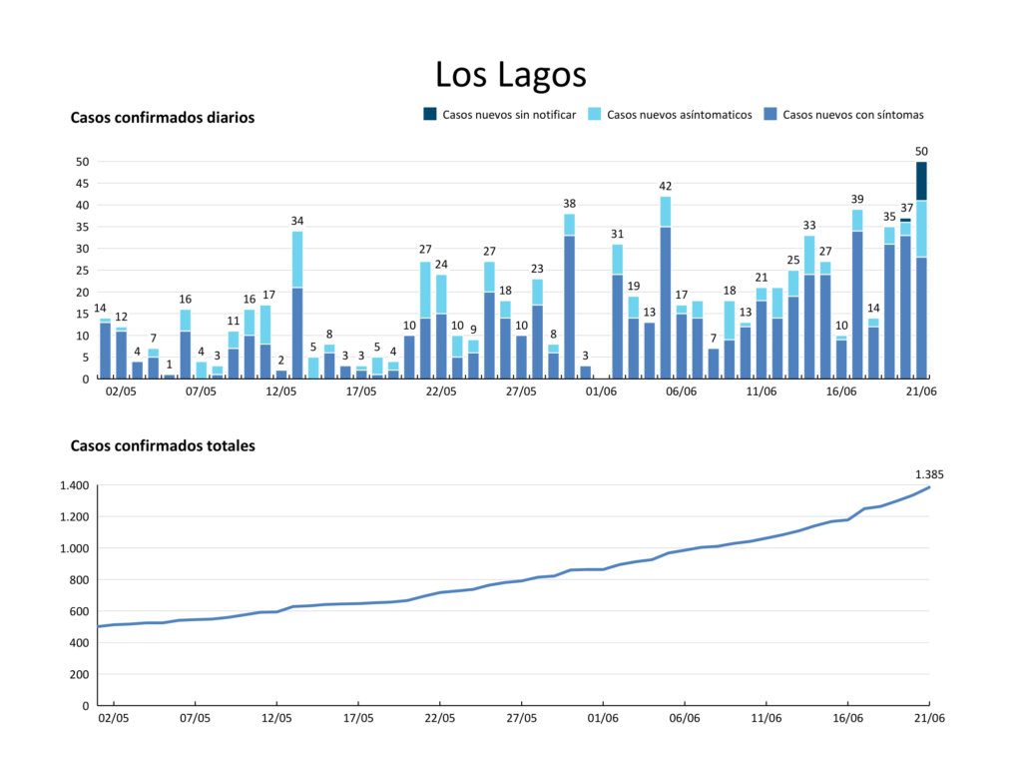Click the 1.385 data label on the line chart
This screenshot has width=1022, height=767.
point(929,474)
